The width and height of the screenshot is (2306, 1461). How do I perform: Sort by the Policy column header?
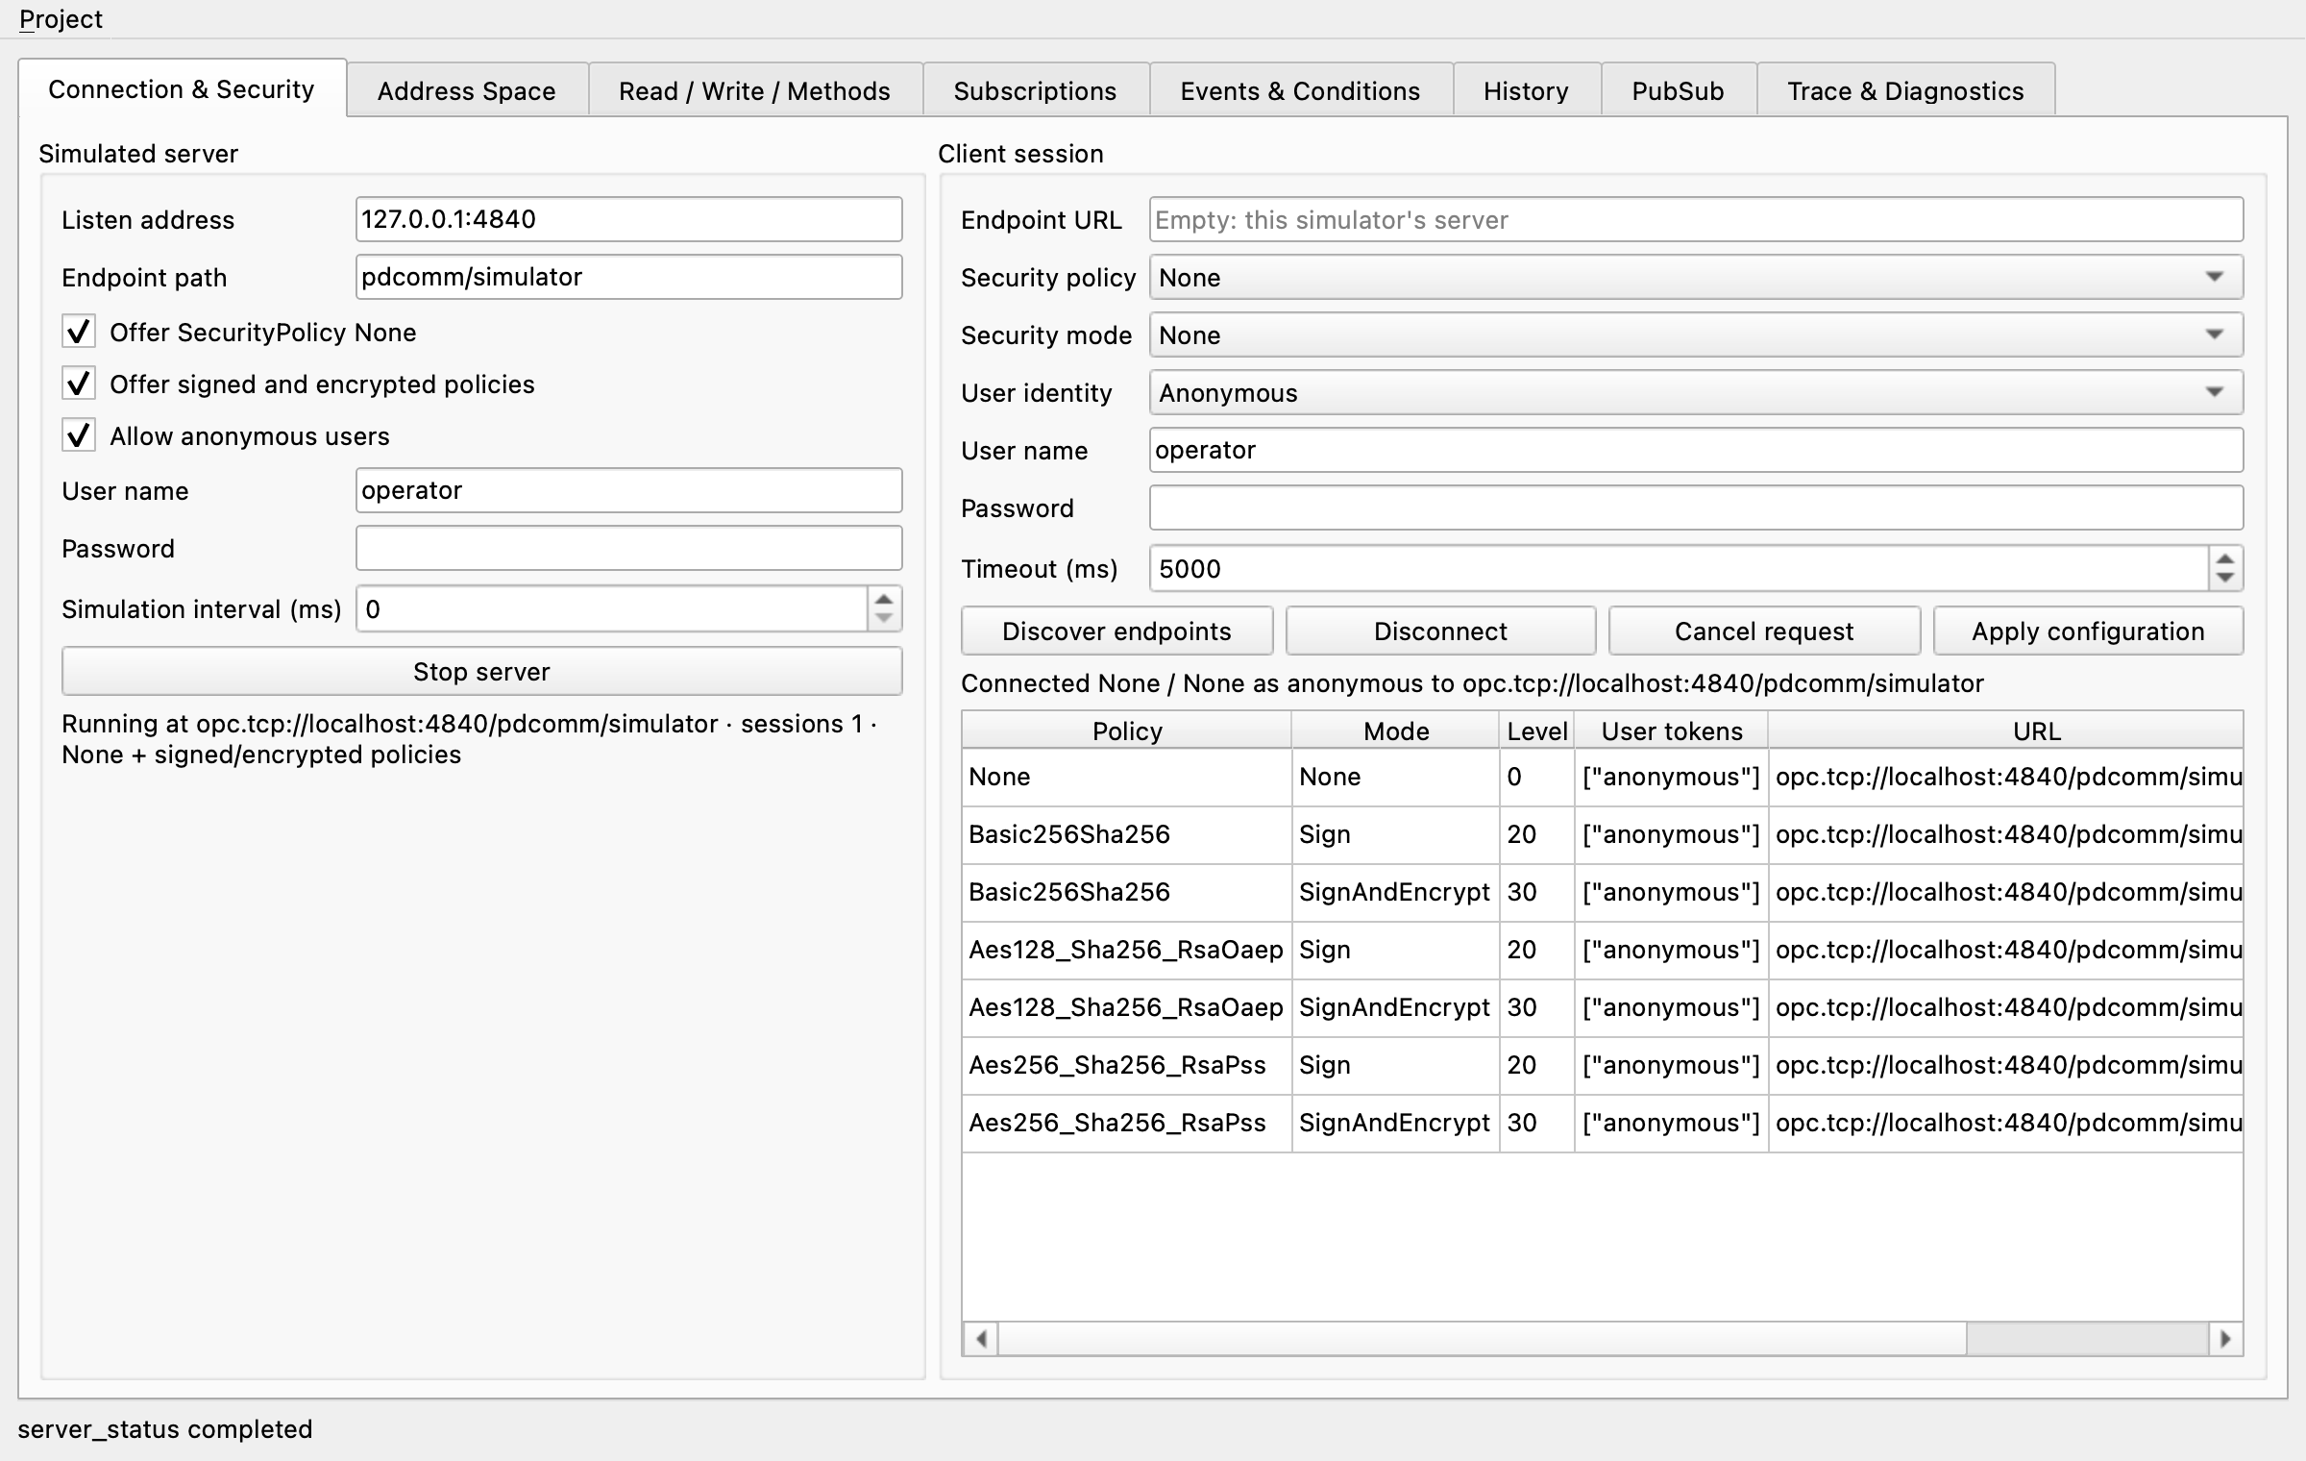(x=1127, y=730)
